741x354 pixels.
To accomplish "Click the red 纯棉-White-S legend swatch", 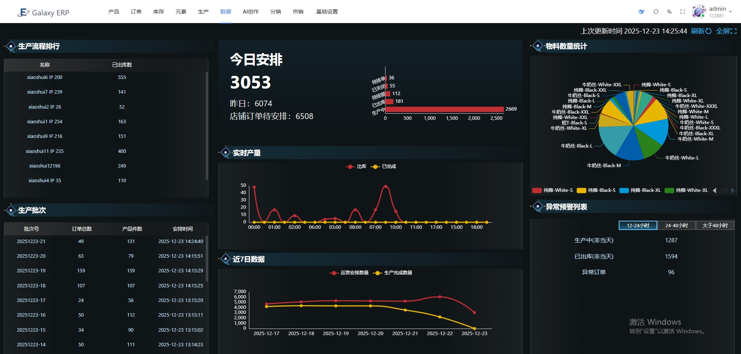I will (537, 190).
